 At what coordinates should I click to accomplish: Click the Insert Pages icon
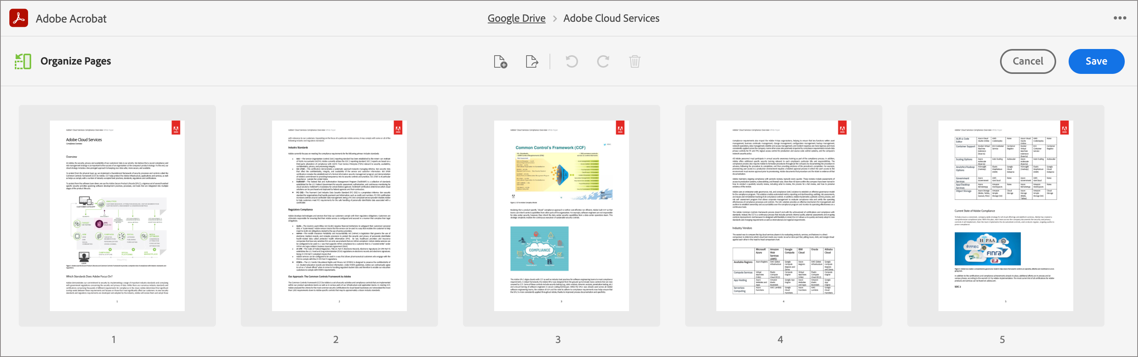[x=500, y=62]
